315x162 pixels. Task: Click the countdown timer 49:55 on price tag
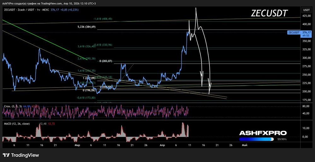(306, 35)
